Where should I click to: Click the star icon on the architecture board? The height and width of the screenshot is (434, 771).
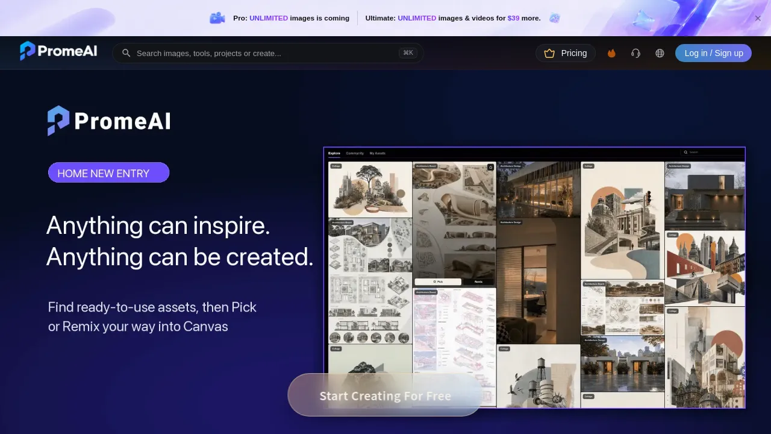click(x=490, y=167)
